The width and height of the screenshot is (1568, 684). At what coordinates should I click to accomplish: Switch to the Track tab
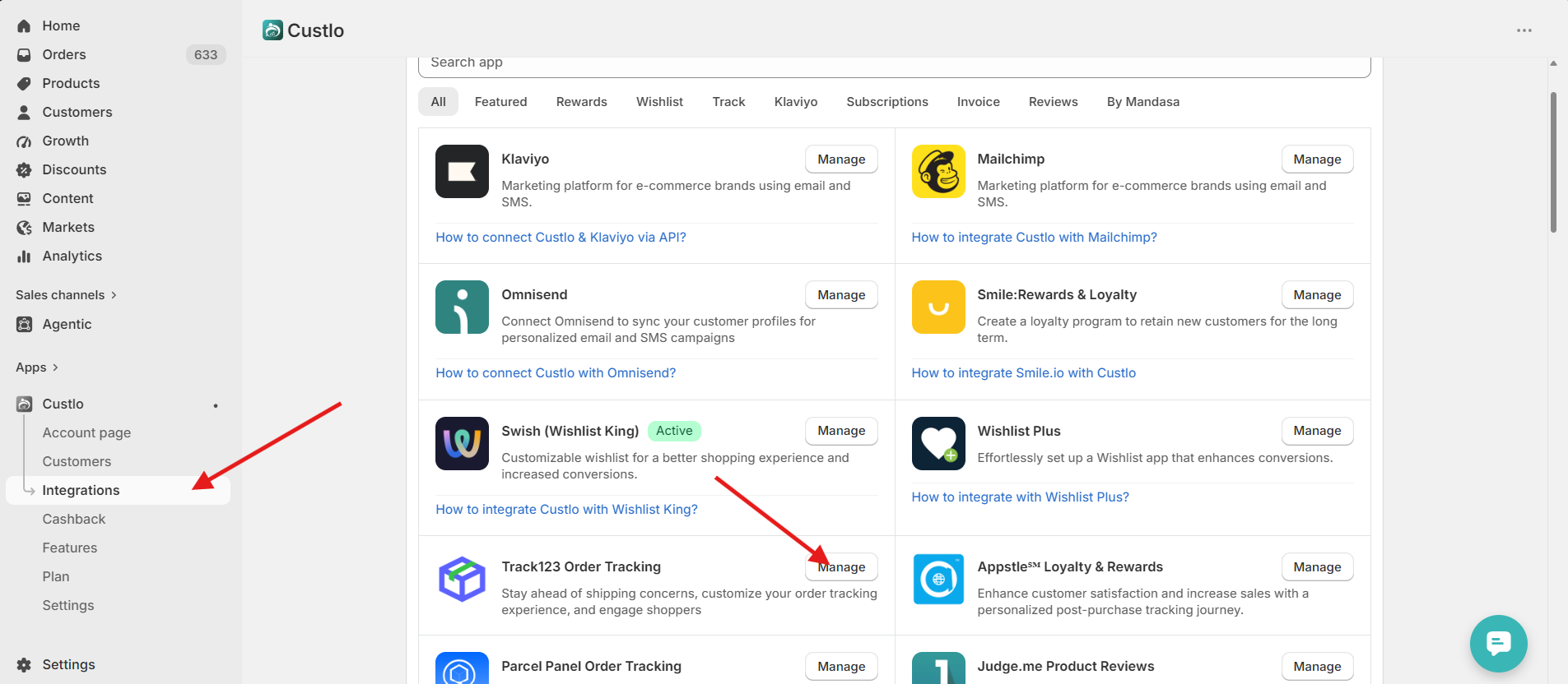coord(728,102)
